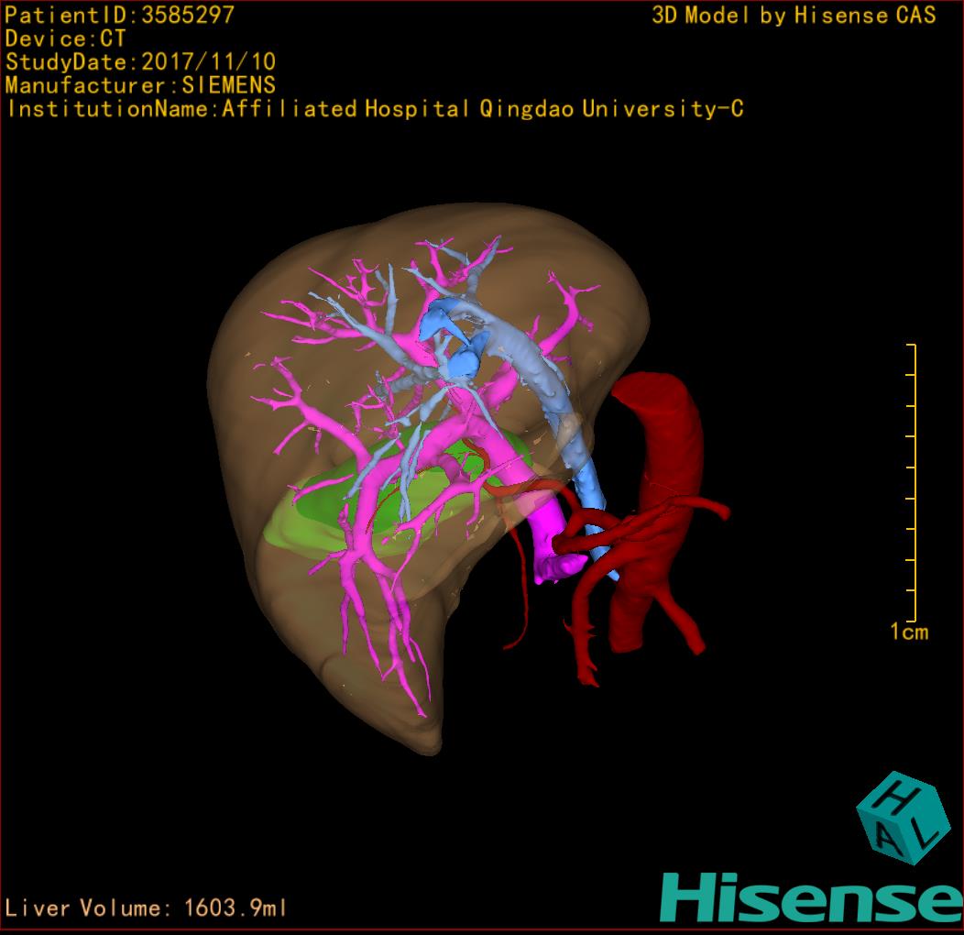Click the Liver Volume 1603.9ml readout
Image resolution: width=964 pixels, height=935 pixels.
click(x=147, y=908)
